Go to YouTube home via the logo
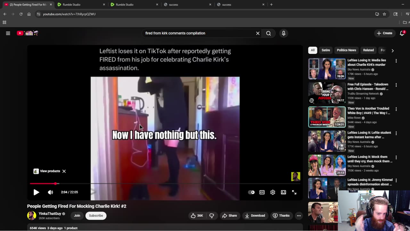The height and width of the screenshot is (231, 410). (28, 33)
